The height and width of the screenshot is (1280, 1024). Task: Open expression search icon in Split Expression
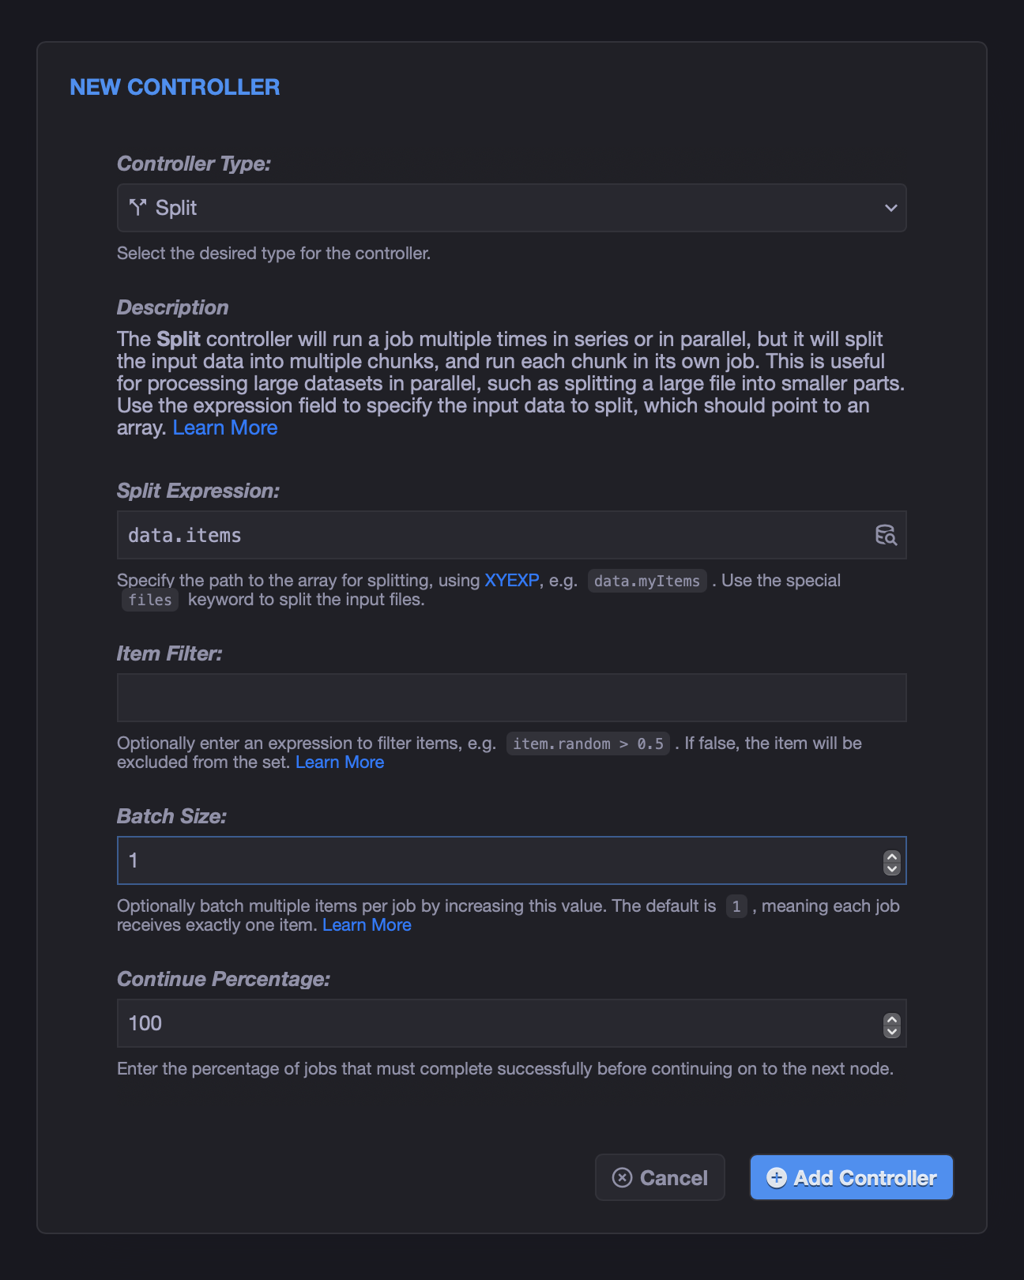[x=886, y=535]
